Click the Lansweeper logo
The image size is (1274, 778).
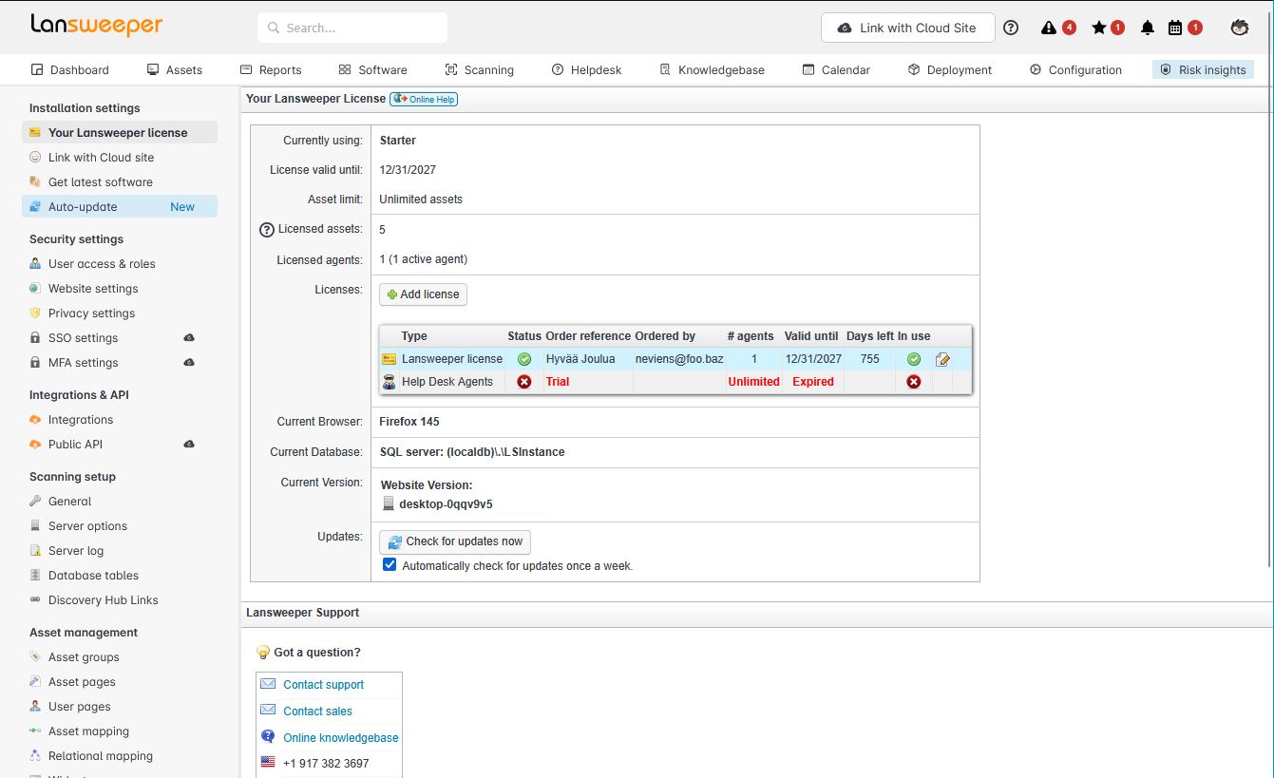pos(96,26)
